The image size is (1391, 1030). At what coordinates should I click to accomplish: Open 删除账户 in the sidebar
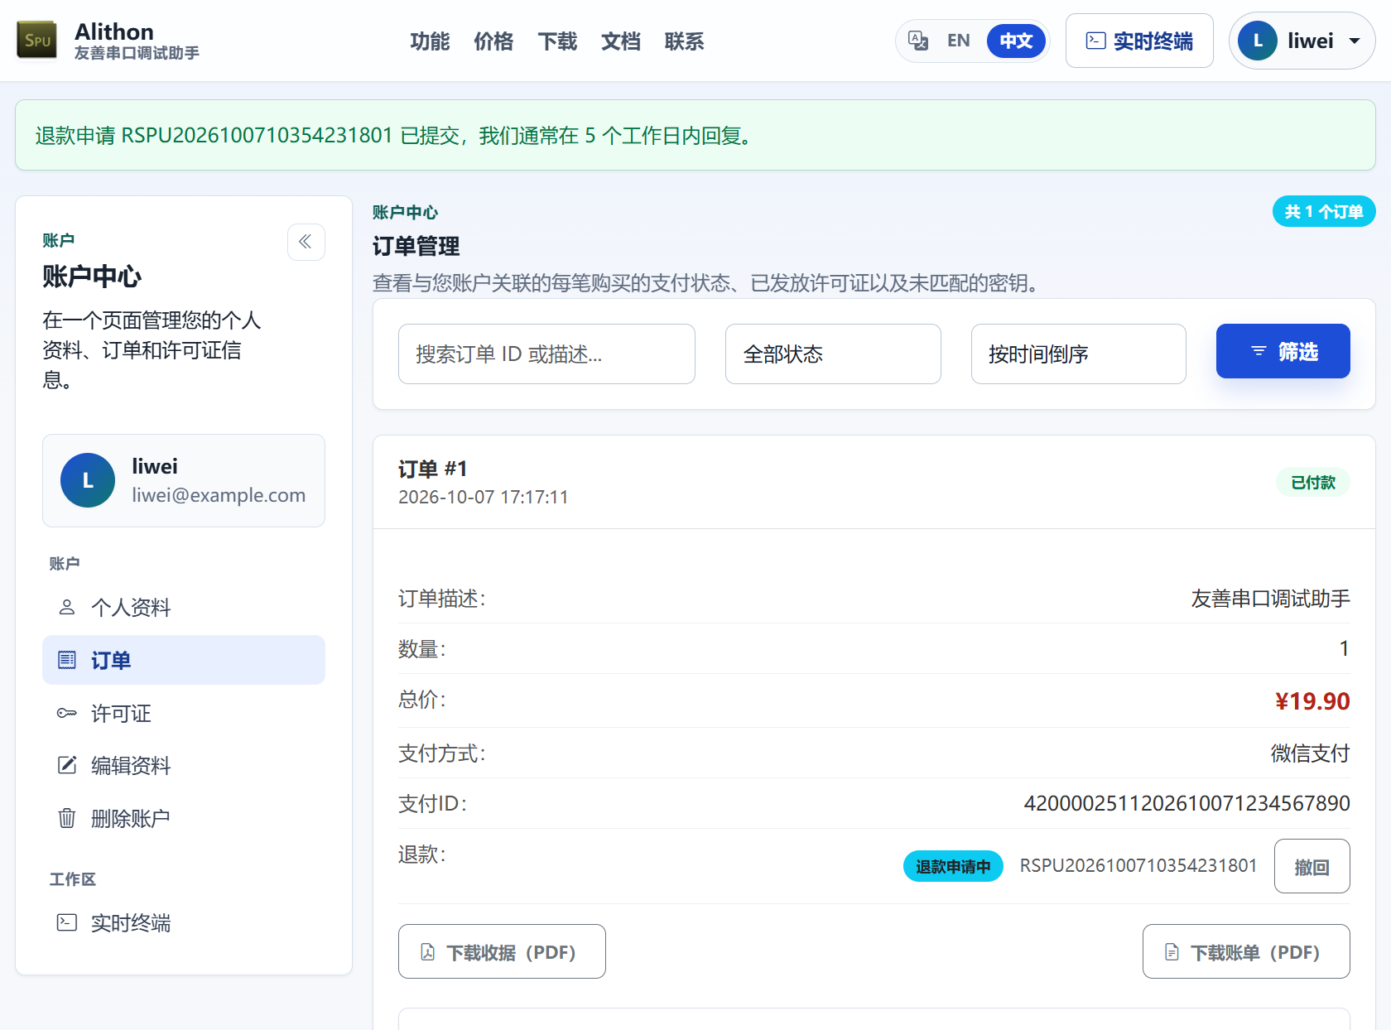click(184, 818)
